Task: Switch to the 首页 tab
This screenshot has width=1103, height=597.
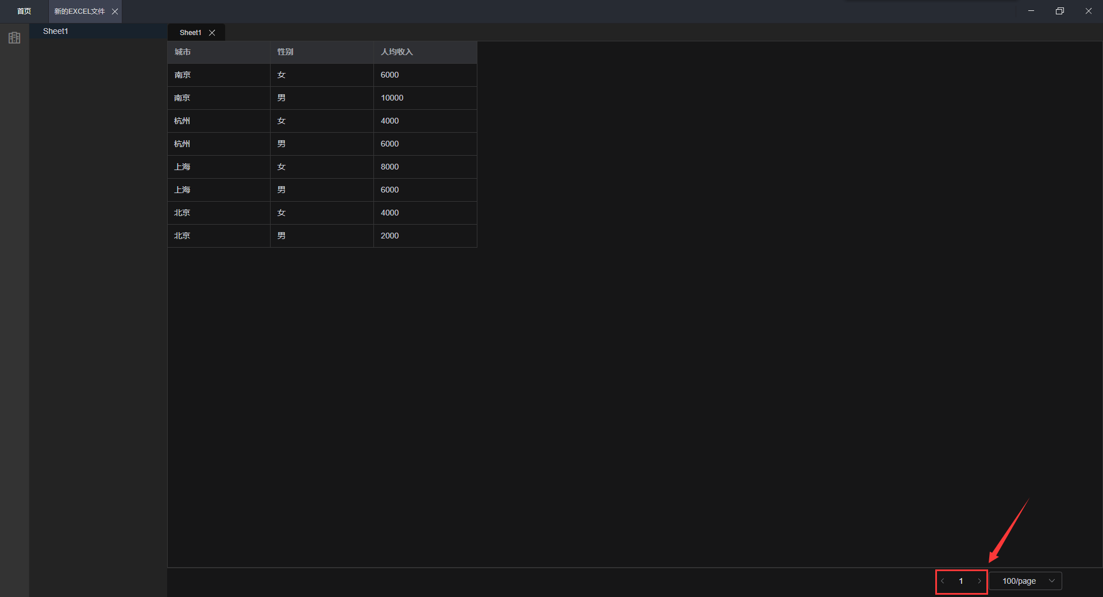Action: click(24, 11)
